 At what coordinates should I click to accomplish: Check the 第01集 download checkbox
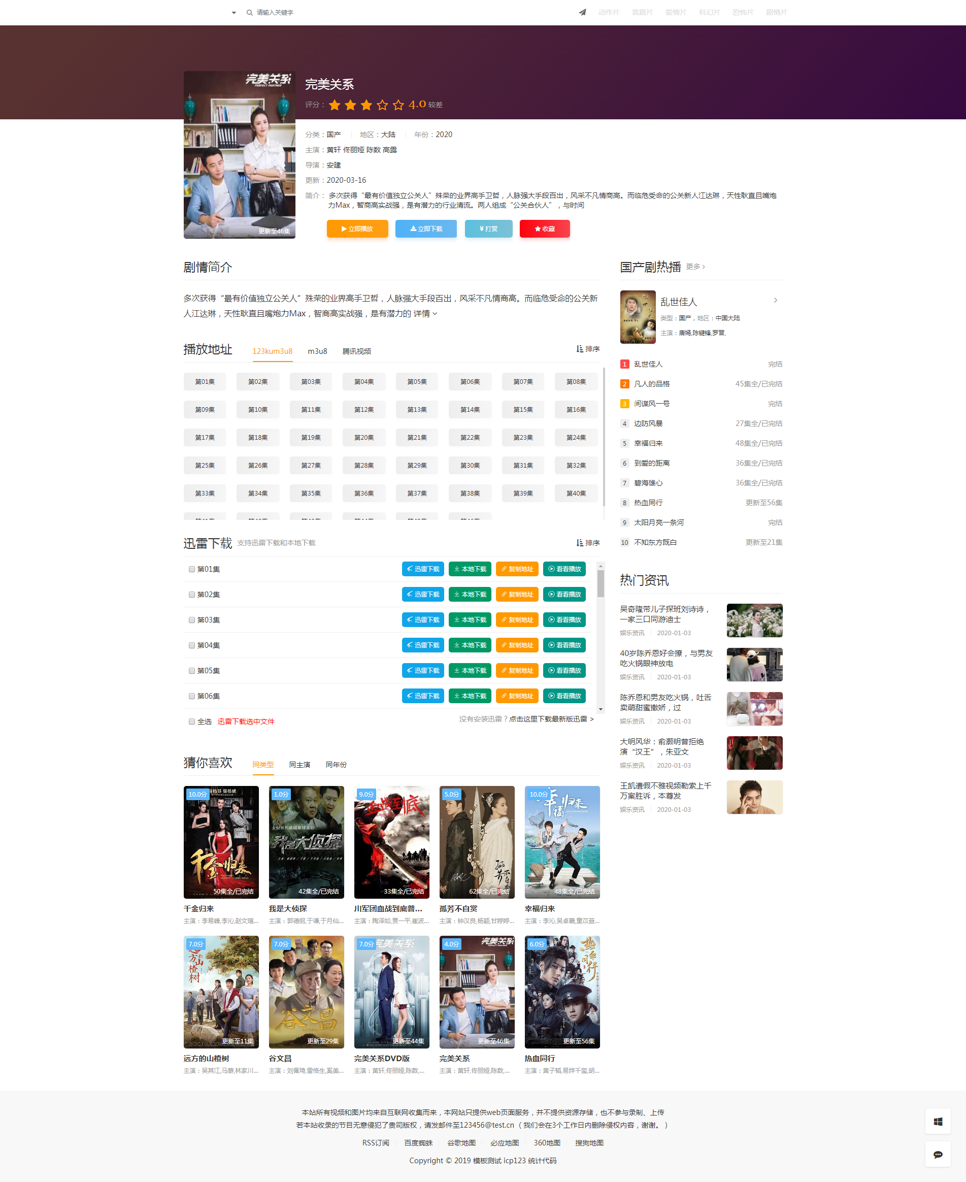click(192, 569)
